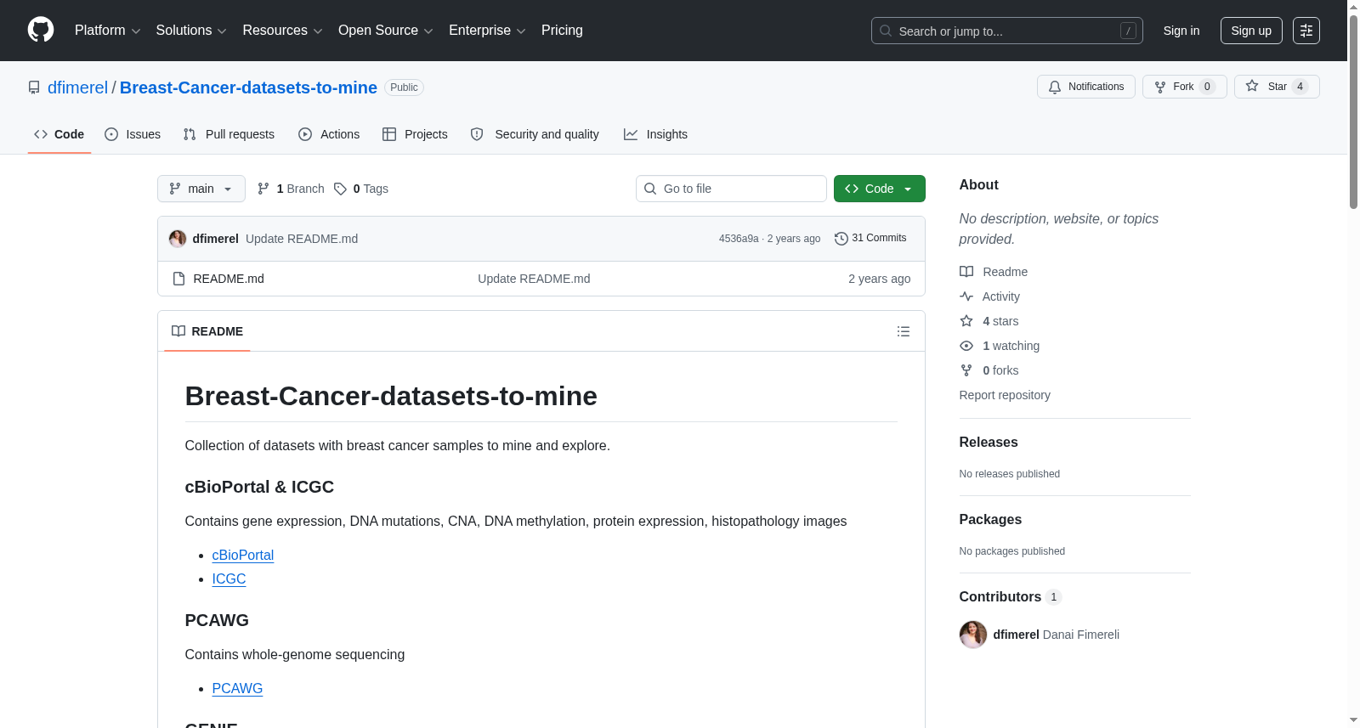Open the Pricing page

tap(562, 31)
